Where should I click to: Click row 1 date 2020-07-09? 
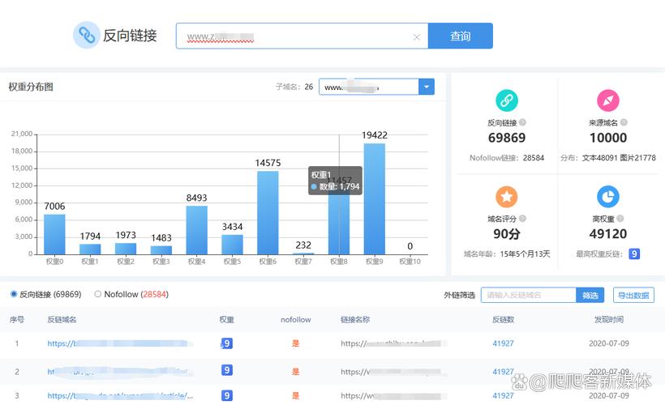pyautogui.click(x=609, y=343)
